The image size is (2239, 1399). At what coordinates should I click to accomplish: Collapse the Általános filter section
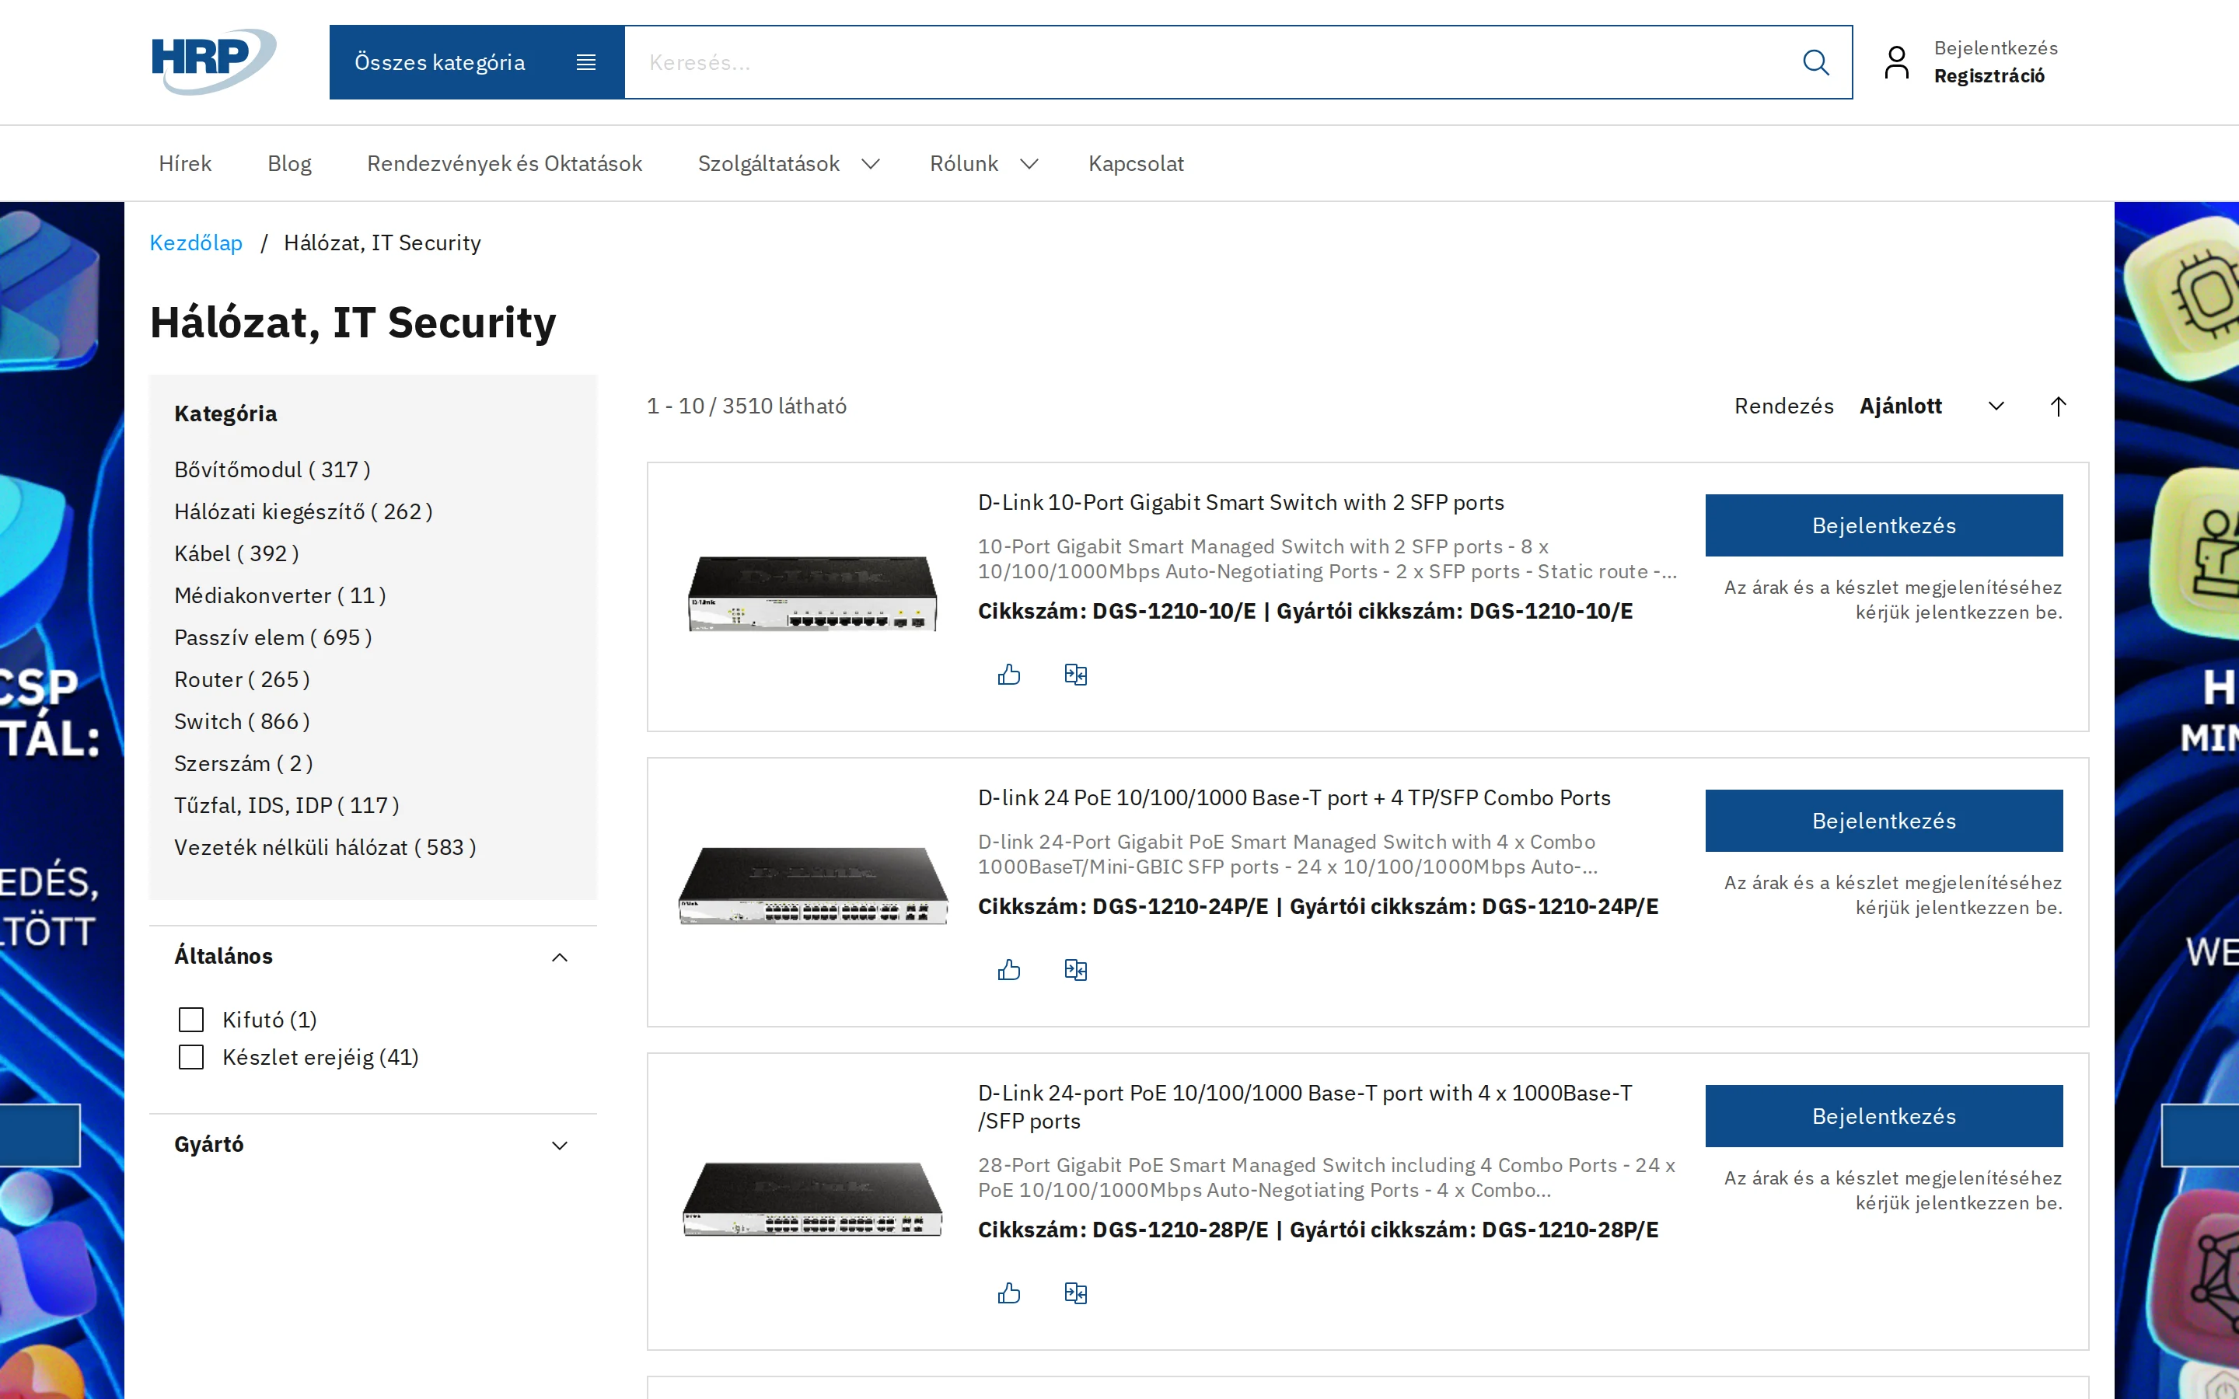pyautogui.click(x=373, y=957)
